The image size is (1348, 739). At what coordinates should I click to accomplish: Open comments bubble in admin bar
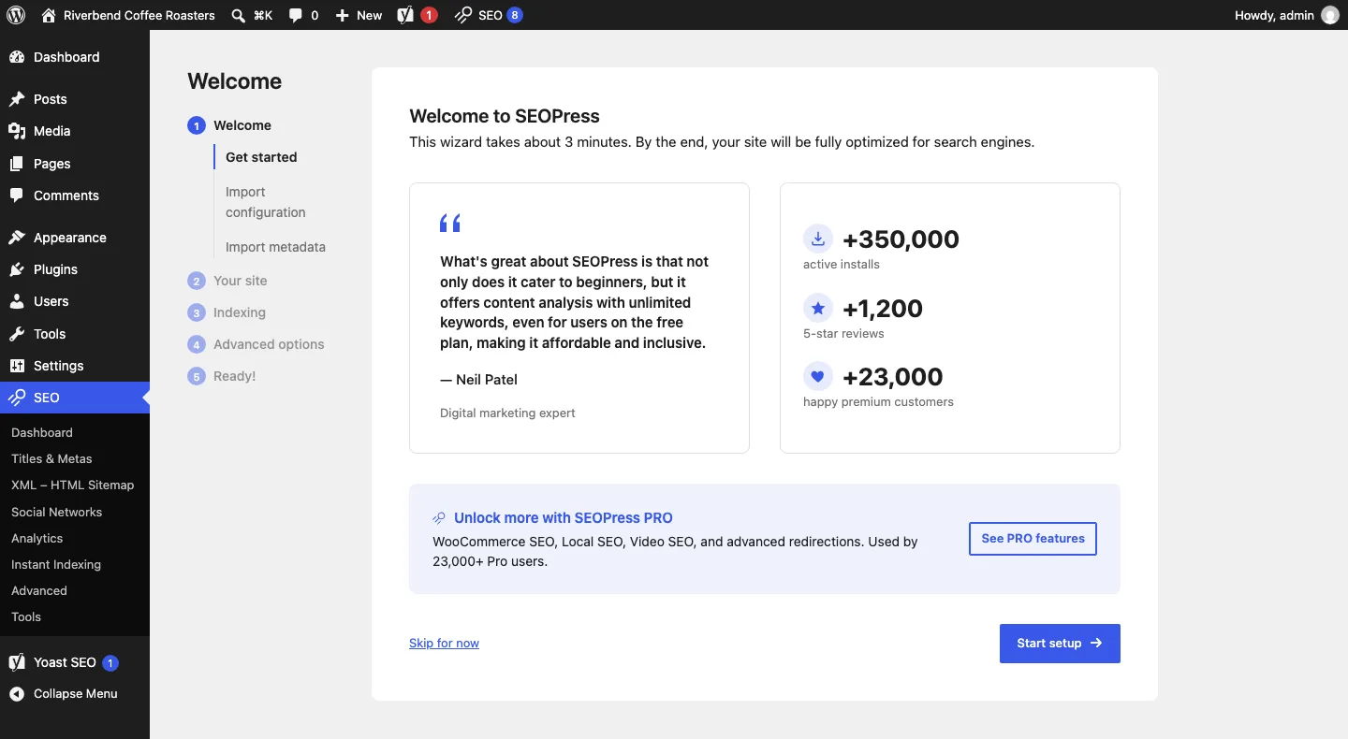(303, 15)
